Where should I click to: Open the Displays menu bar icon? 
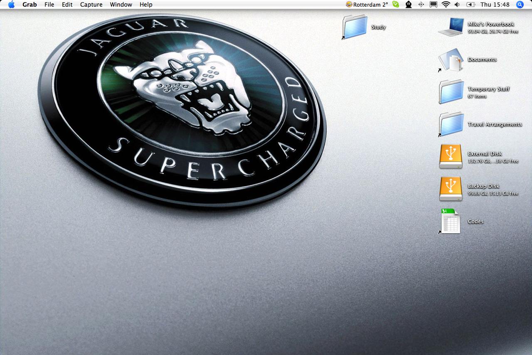coord(433,5)
